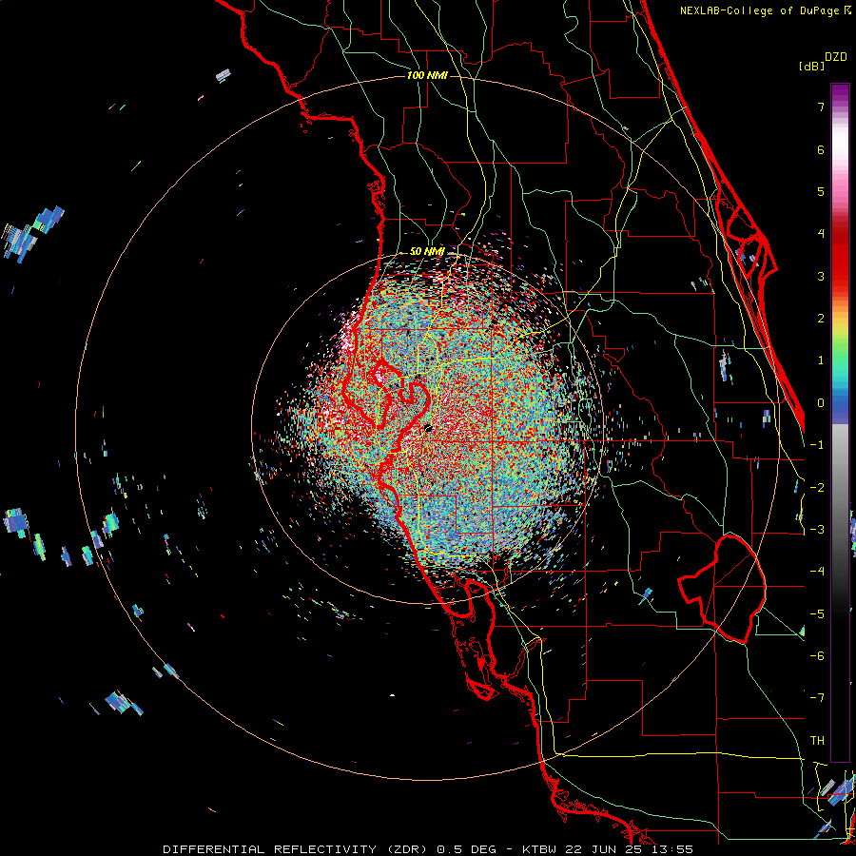Click the scale value 6

pos(821,149)
